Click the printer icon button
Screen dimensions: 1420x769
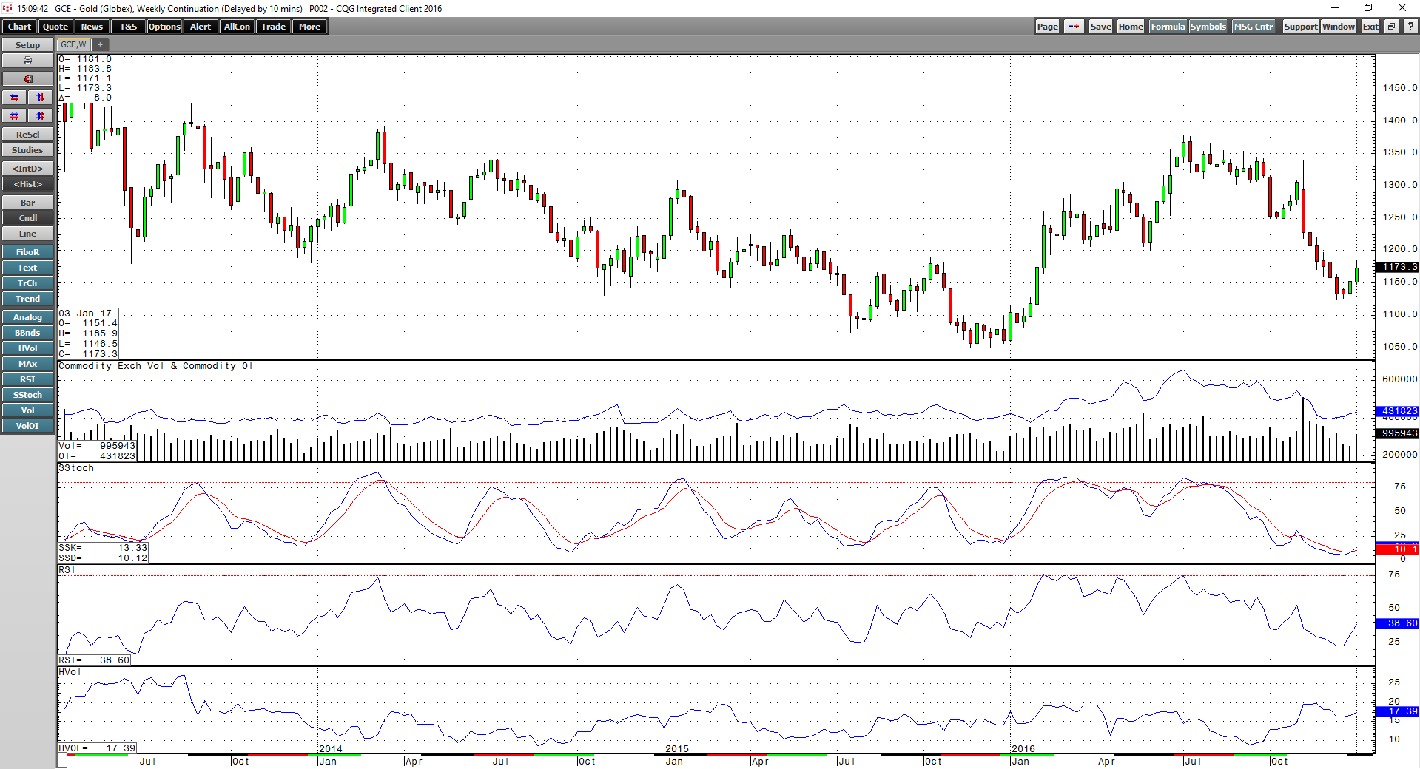pyautogui.click(x=27, y=61)
